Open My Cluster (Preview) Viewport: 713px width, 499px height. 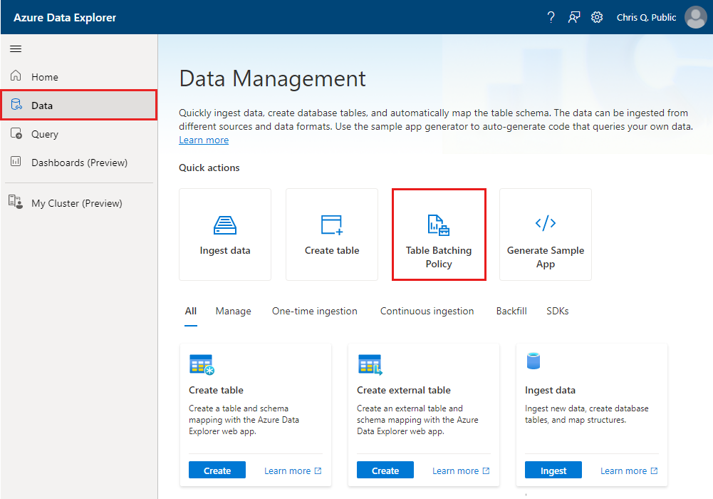[x=76, y=203]
